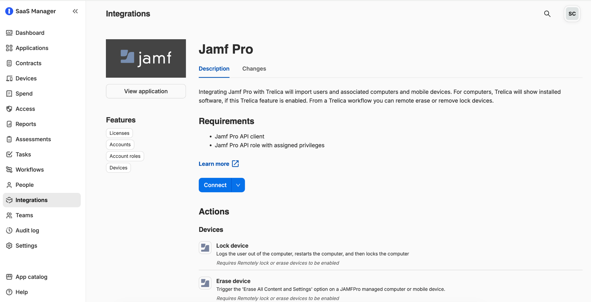Select the Description tab

click(x=214, y=69)
